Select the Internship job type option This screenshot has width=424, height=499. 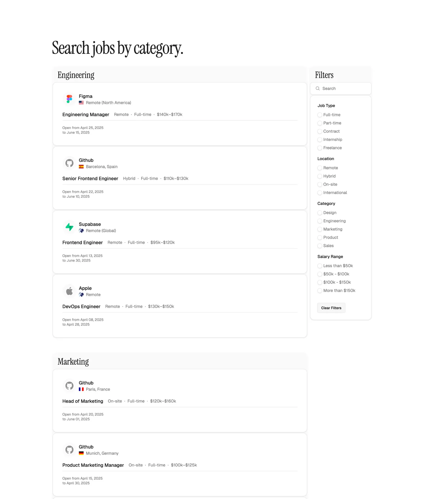pyautogui.click(x=320, y=140)
